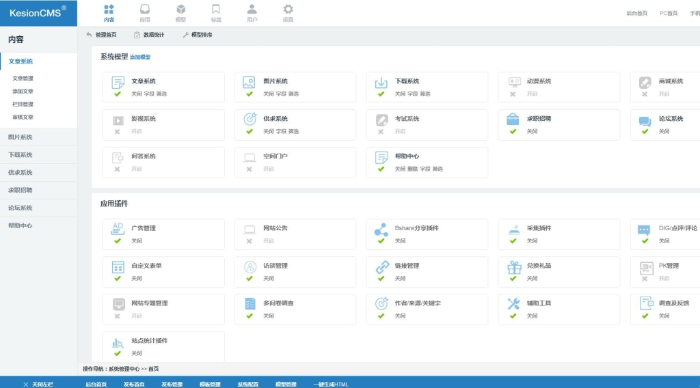This screenshot has height=388, width=700.
Task: Click the 下载系统 card download icon
Action: pos(381,83)
